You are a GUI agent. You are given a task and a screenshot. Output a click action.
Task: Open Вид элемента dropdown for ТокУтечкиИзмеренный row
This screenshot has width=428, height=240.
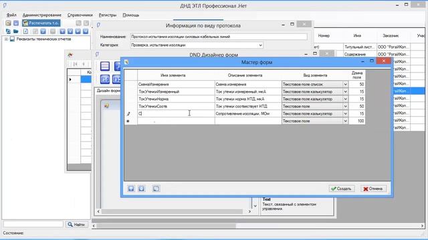345,92
